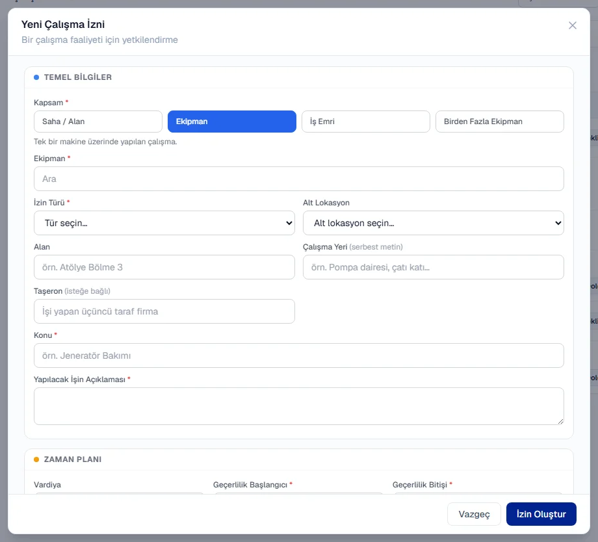
Task: Choose the Ekipman scope option
Action: click(x=232, y=122)
